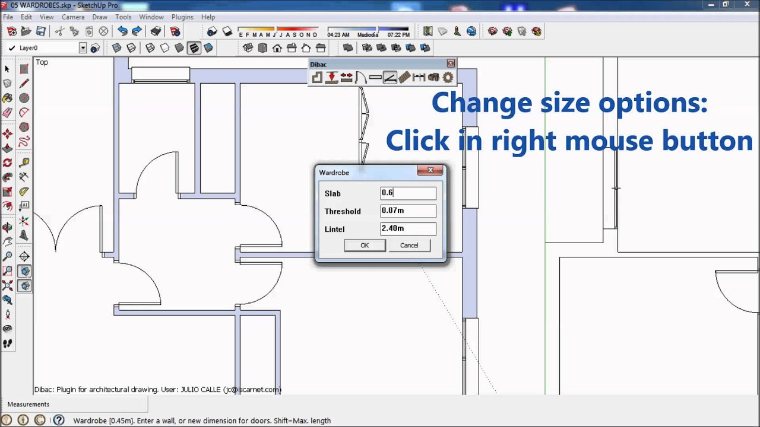Click the Cut scissors icon
Screen dimensions: 760x427
pyautogui.click(x=59, y=31)
